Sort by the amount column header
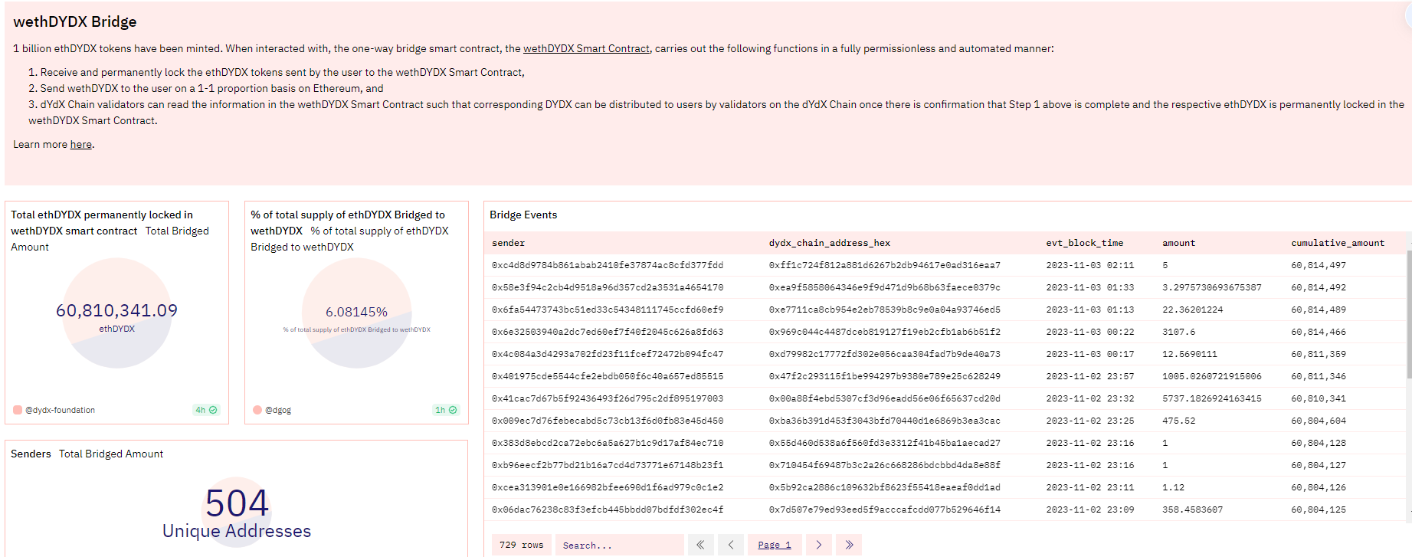The image size is (1412, 557). tap(1178, 243)
